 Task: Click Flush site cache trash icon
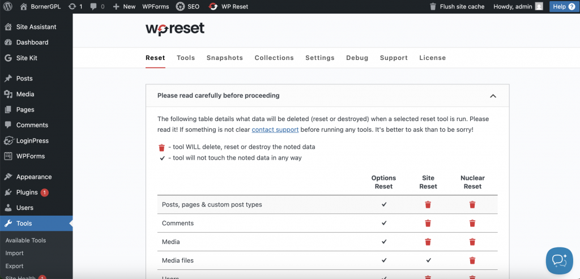click(433, 6)
